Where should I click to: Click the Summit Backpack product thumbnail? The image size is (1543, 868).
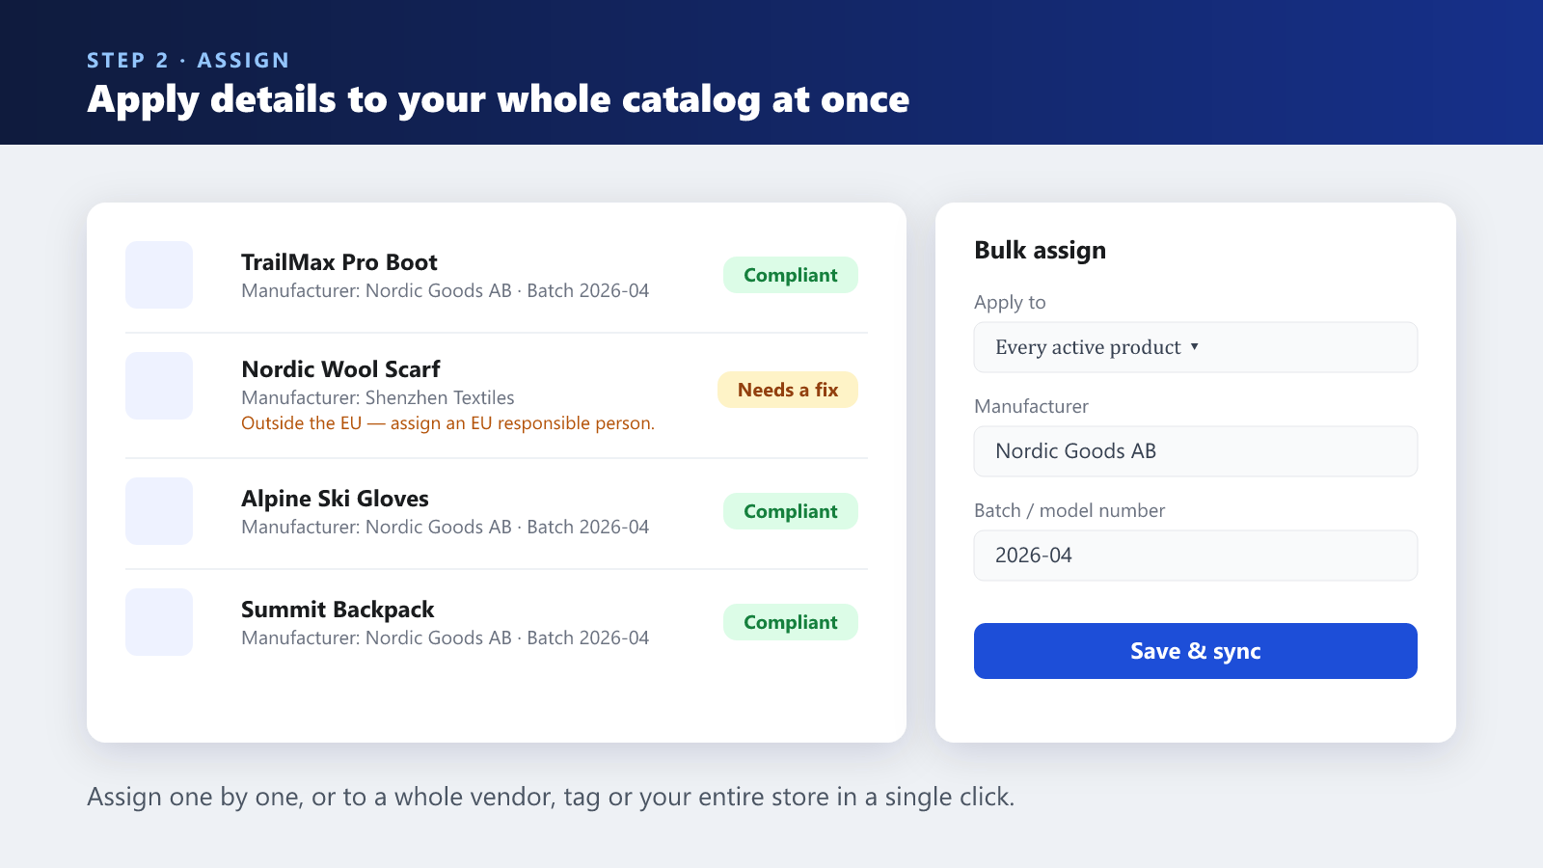tap(159, 622)
